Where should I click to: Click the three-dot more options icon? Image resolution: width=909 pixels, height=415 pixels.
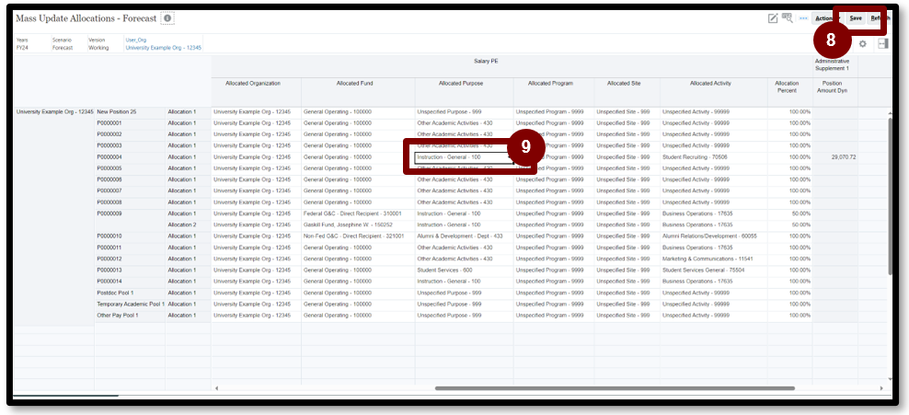[803, 18]
